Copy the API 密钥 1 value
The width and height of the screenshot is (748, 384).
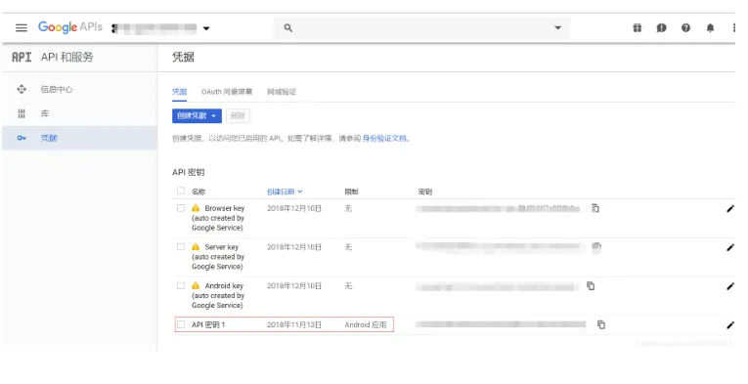pyautogui.click(x=601, y=324)
